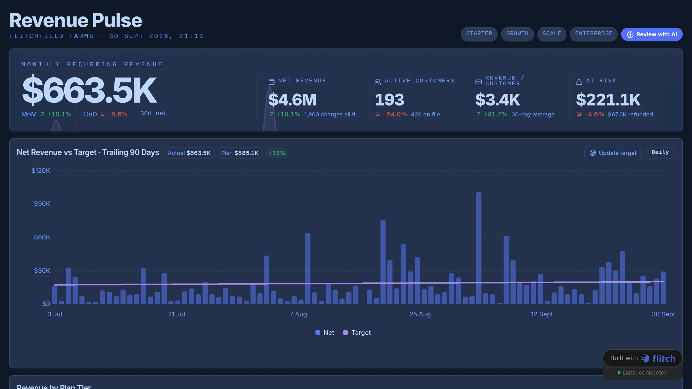Click the Revenue per Customer +41.7% up arrow
This screenshot has width=692, height=389.
pyautogui.click(x=478, y=114)
